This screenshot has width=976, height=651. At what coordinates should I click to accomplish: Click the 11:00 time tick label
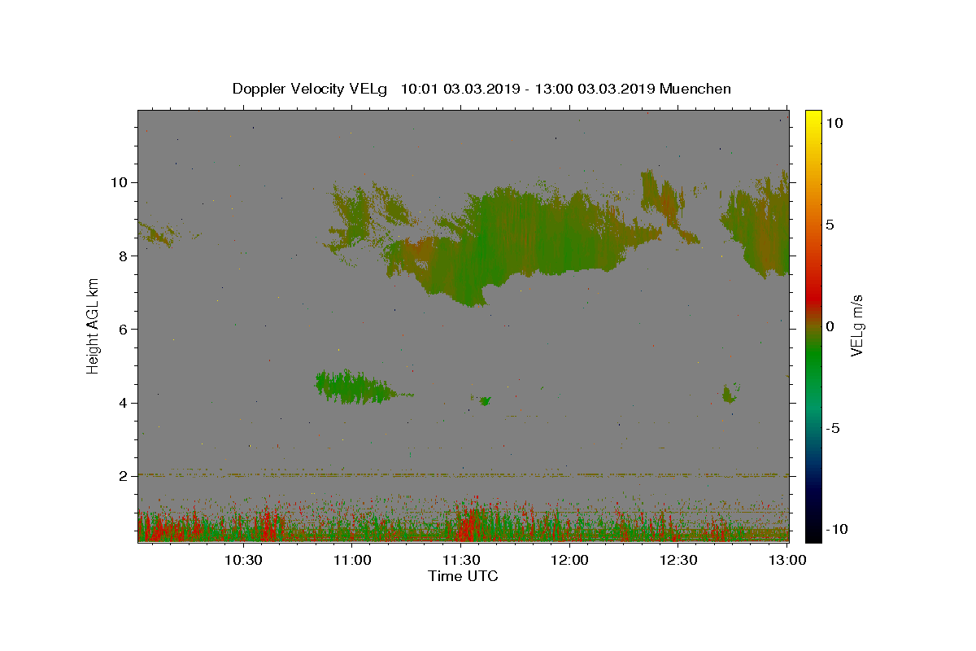coord(351,560)
